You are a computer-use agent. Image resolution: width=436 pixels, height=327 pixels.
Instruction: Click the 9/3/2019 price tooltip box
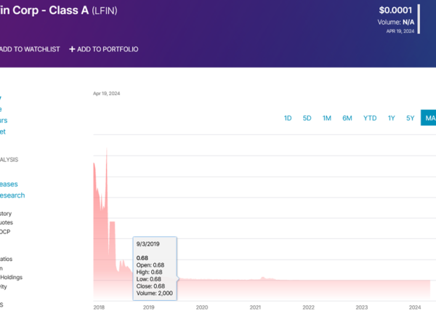point(156,267)
